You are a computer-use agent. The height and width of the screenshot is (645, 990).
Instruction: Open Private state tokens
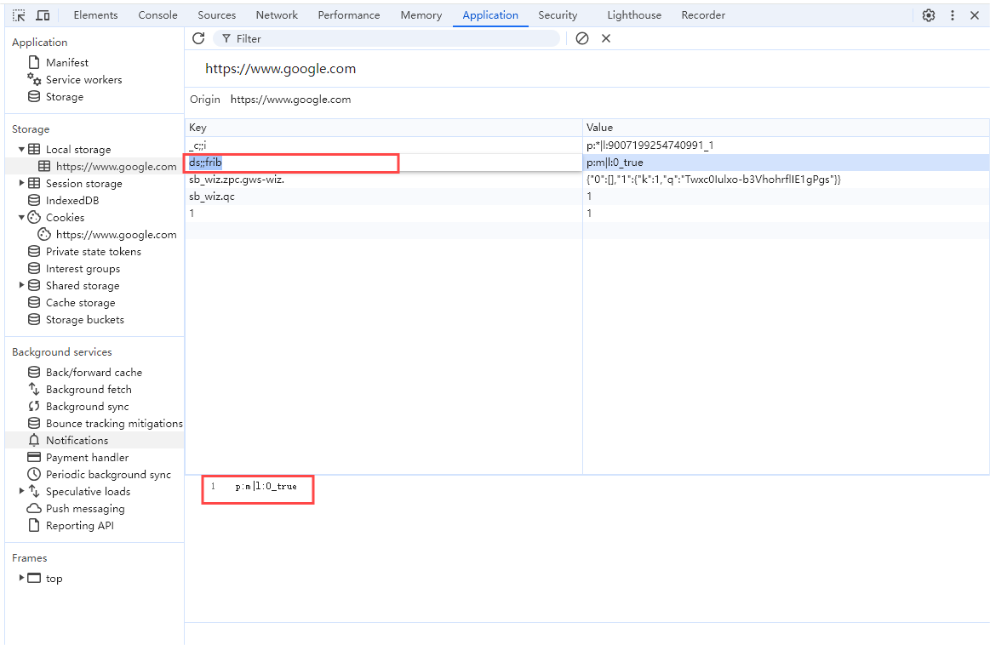pos(94,252)
